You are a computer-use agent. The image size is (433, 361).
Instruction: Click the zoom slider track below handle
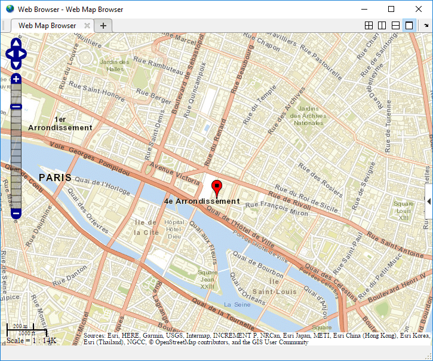[x=16, y=159]
